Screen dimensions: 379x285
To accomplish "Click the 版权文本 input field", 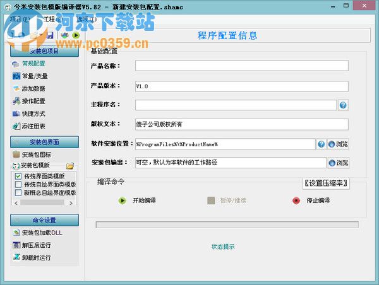I will [242, 124].
